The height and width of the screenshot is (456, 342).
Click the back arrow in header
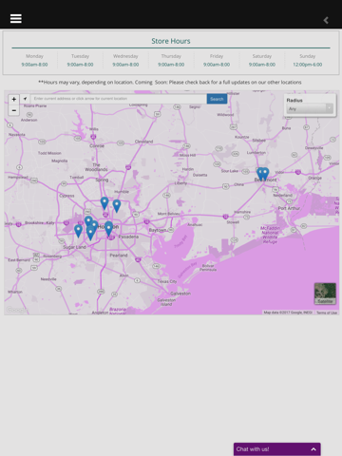(326, 20)
